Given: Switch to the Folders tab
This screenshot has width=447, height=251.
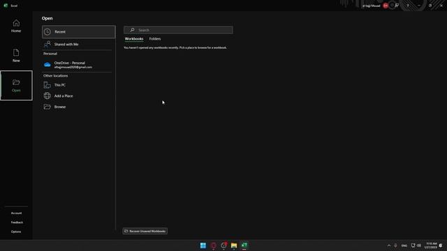Looking at the screenshot, I should pos(155,39).
